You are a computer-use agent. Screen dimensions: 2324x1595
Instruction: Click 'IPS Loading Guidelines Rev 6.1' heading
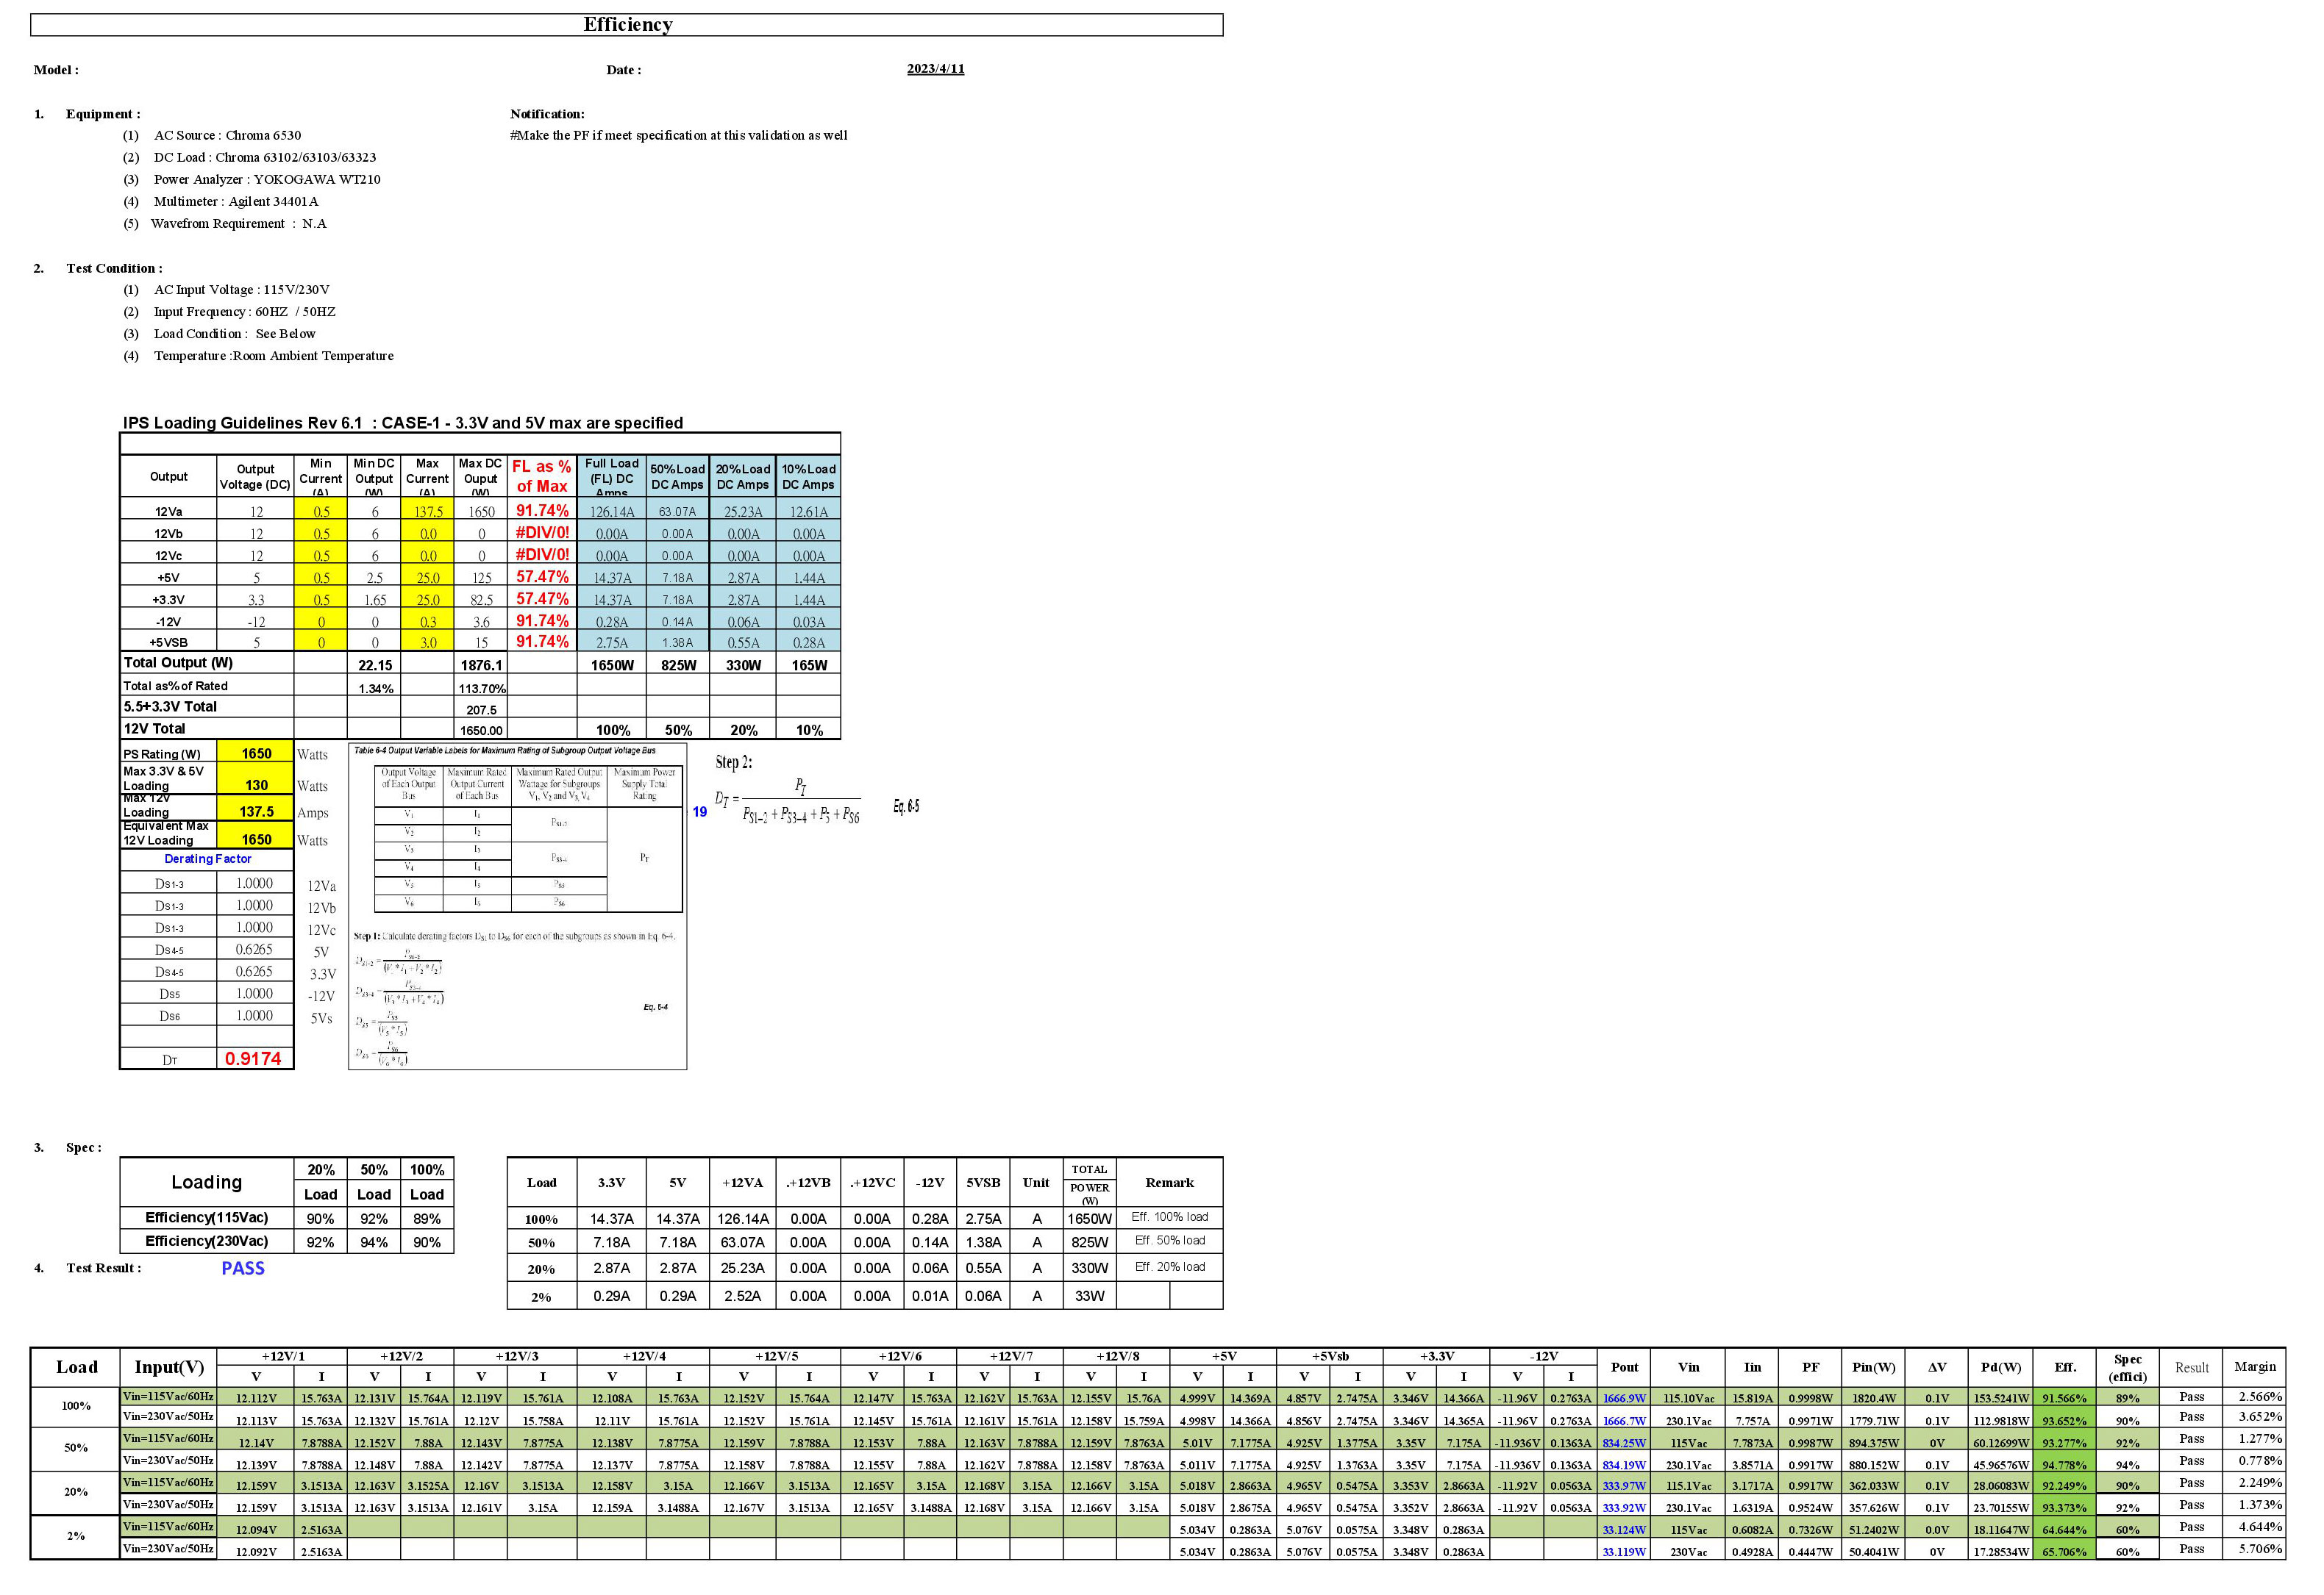click(x=403, y=423)
